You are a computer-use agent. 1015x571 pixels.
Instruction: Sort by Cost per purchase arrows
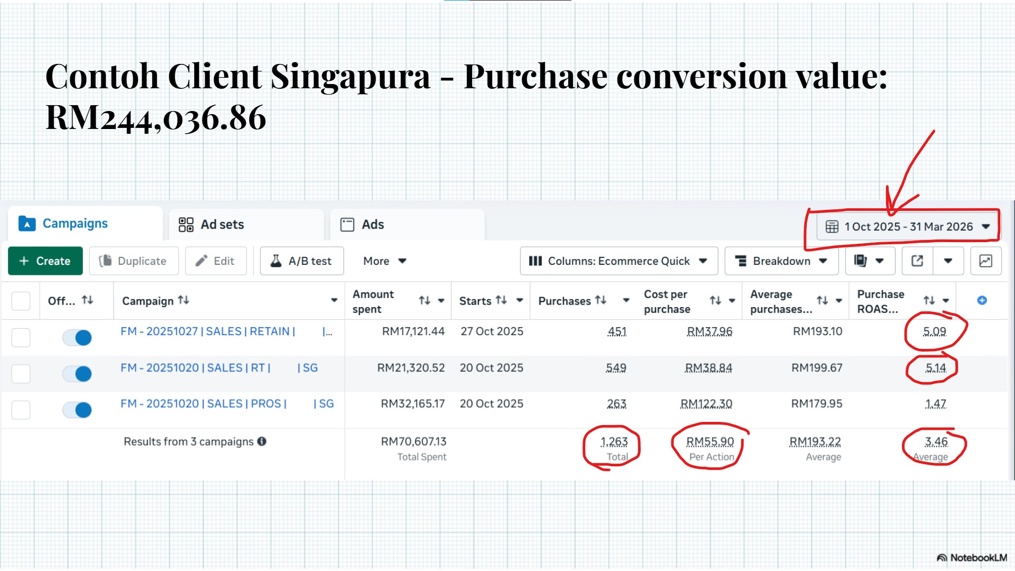(715, 300)
